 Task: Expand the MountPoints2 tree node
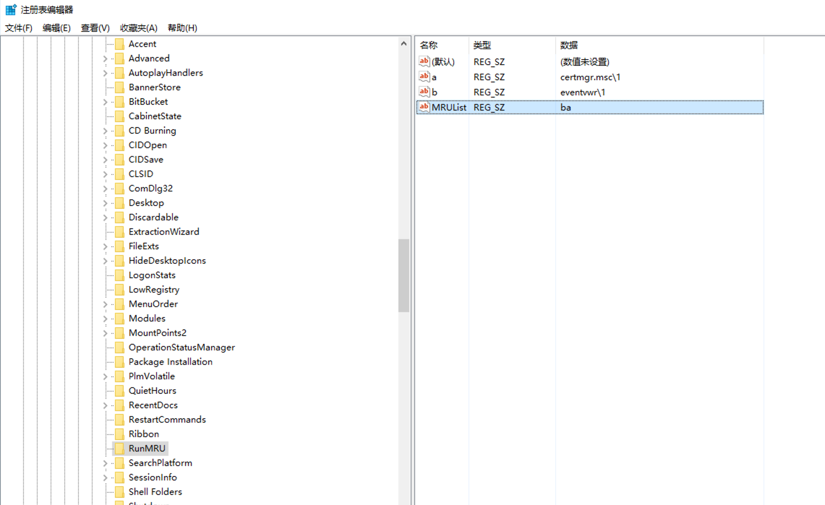(x=105, y=333)
